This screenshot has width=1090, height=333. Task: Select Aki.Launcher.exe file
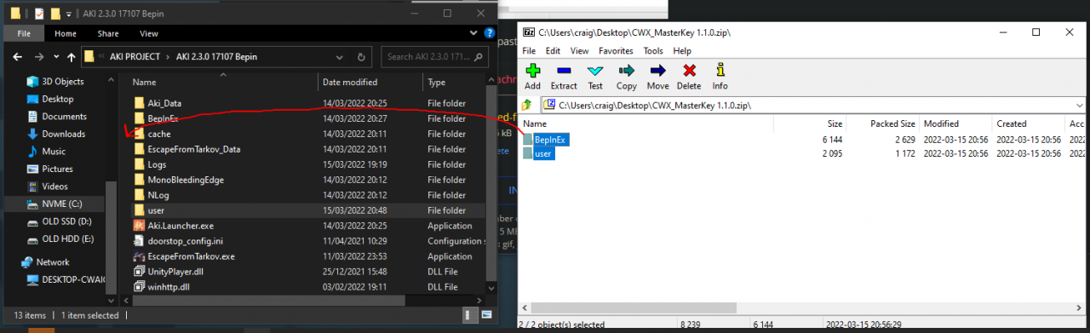181,226
